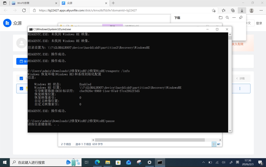Pin the downloads panel
The width and height of the screenshot is (266, 167).
click(241, 18)
